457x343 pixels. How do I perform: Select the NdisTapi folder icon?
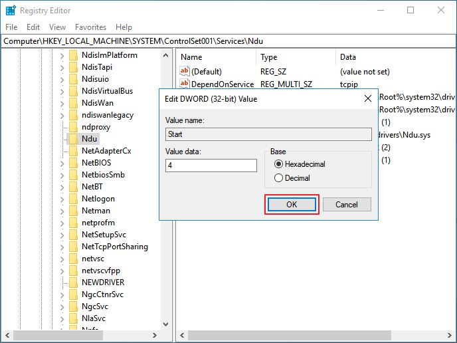(74, 67)
